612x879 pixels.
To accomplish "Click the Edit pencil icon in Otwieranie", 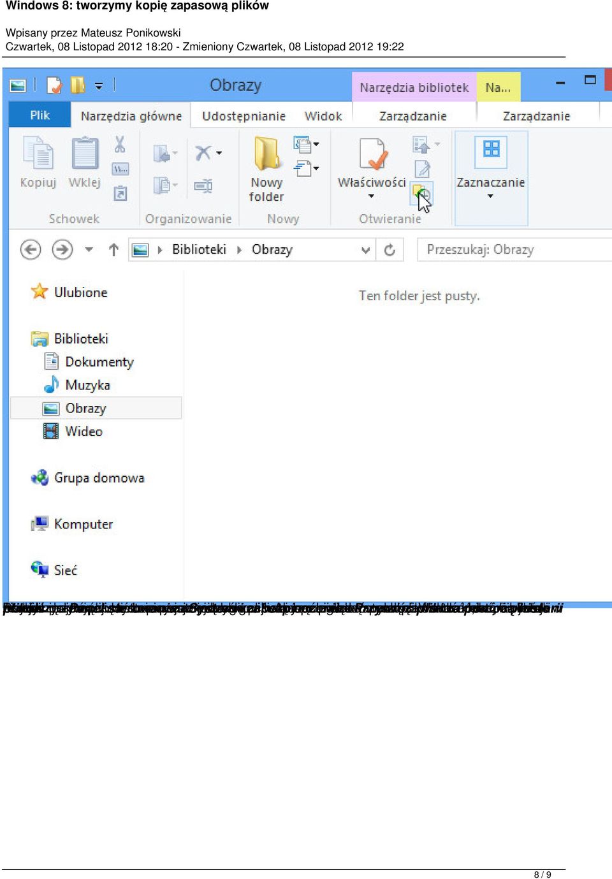I will [422, 169].
